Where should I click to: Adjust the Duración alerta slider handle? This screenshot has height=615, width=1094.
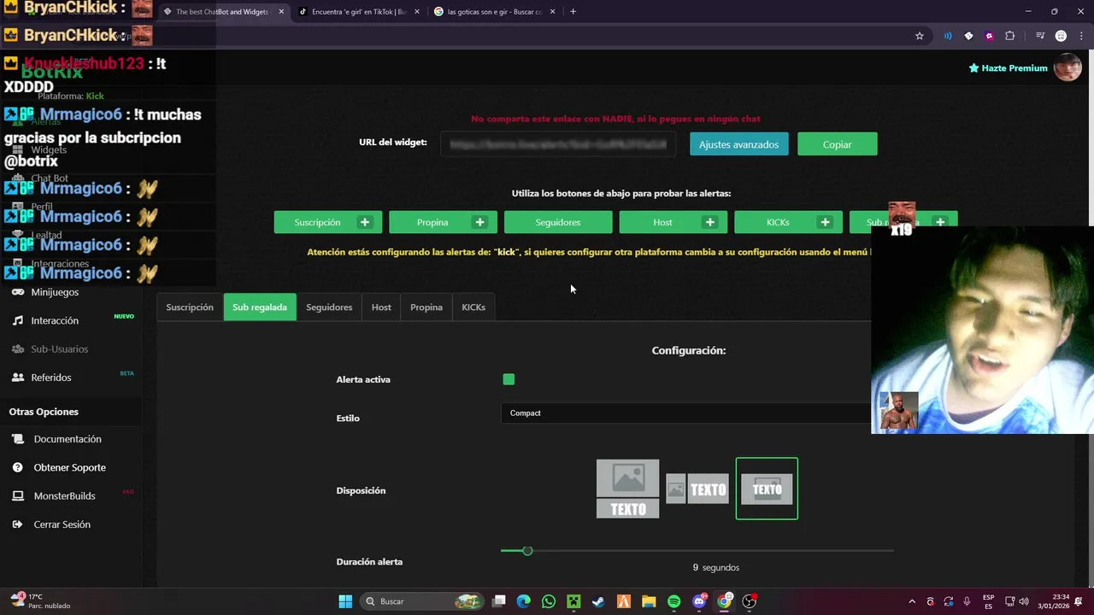pyautogui.click(x=527, y=551)
